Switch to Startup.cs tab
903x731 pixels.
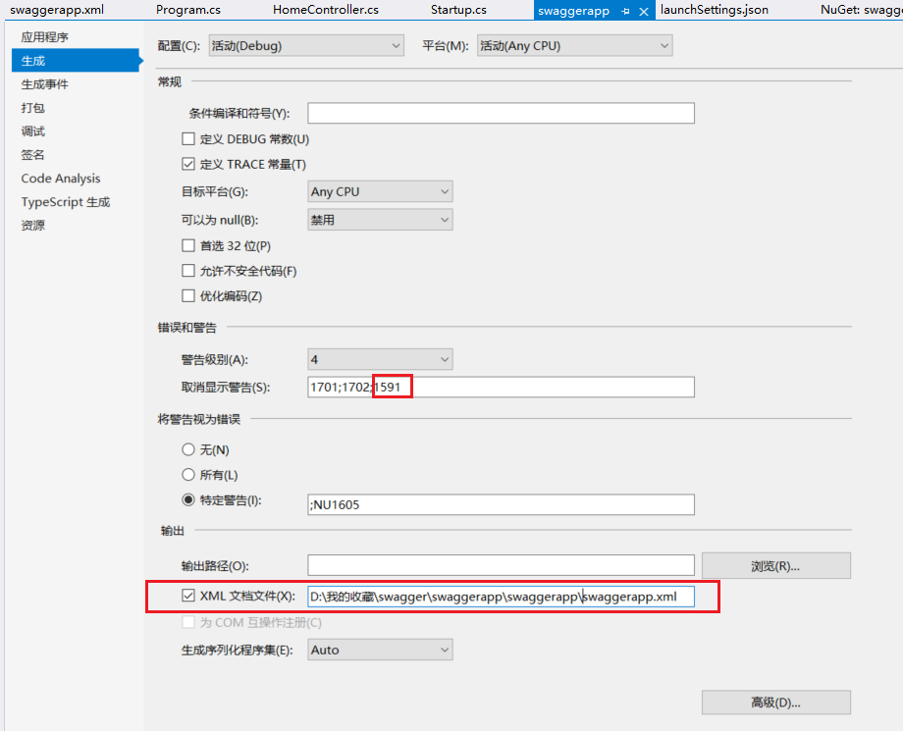[x=458, y=10]
